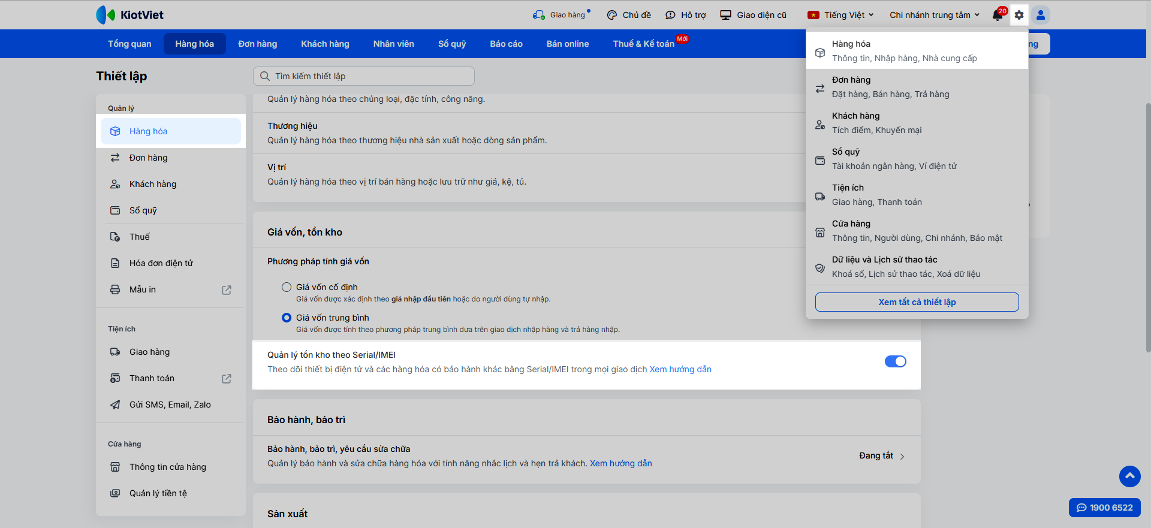Click the Hàng hóa box icon in sidebar
This screenshot has height=528, width=1151.
click(x=115, y=131)
